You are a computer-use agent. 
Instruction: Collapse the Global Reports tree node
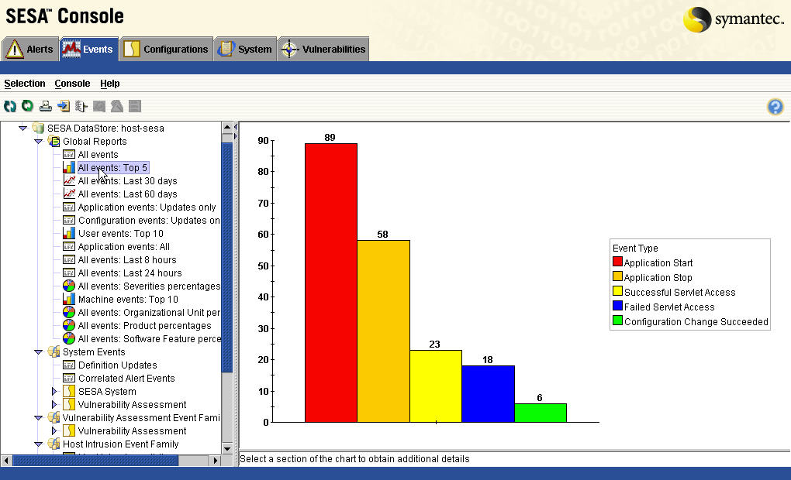tap(38, 142)
